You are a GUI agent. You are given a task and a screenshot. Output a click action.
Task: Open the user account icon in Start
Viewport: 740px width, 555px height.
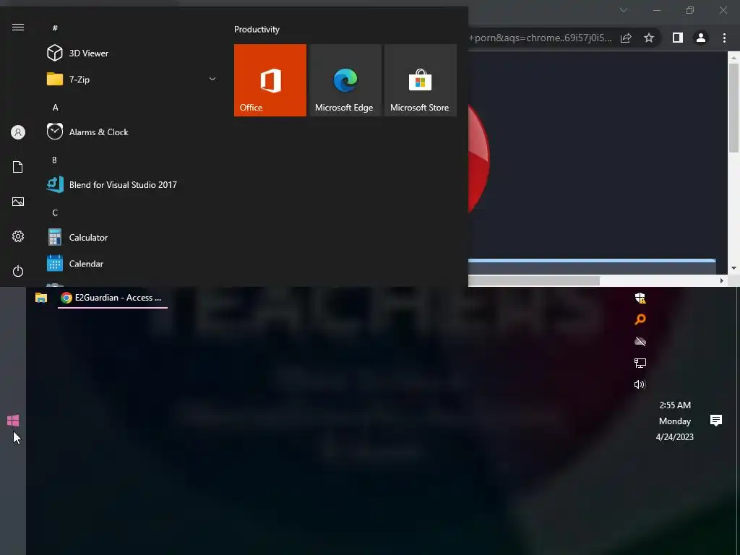(18, 132)
